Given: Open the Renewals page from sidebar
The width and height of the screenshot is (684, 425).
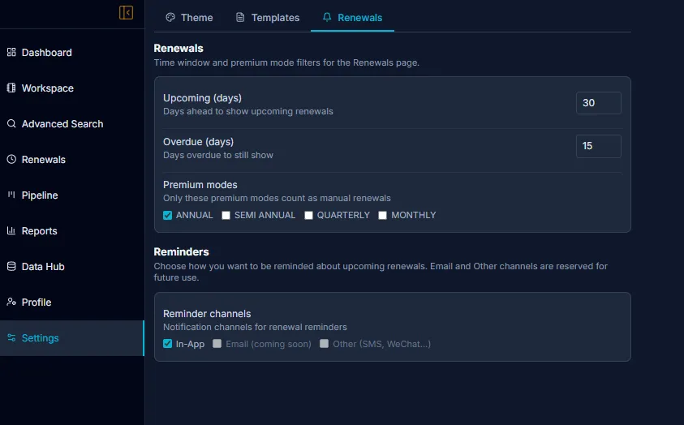Looking at the screenshot, I should [x=72, y=160].
